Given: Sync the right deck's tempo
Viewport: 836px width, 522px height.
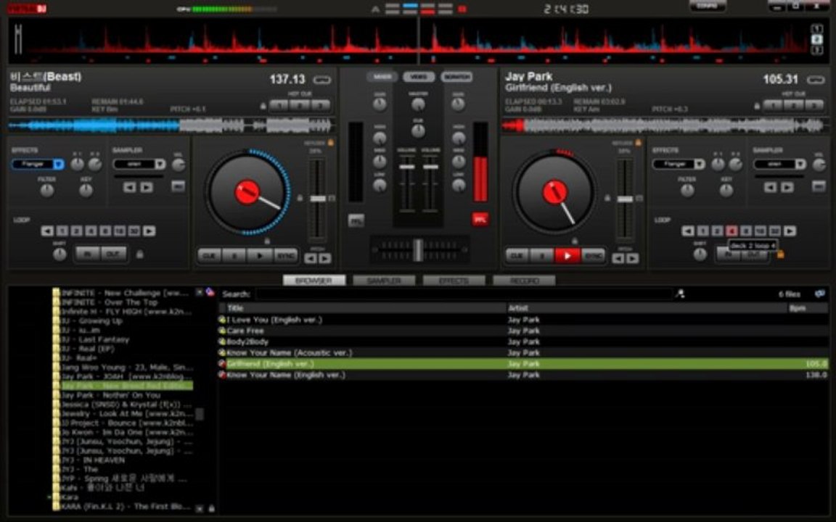Looking at the screenshot, I should (593, 256).
